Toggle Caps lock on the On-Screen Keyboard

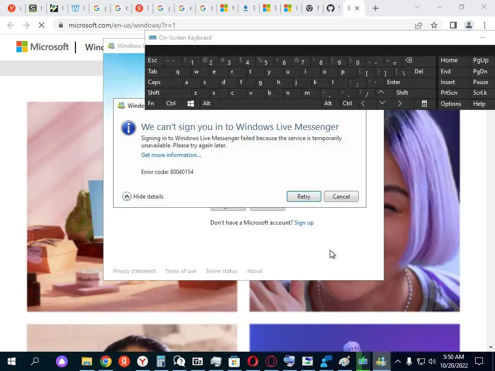(163, 82)
